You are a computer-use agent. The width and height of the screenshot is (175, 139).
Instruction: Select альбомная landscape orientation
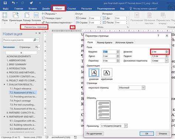pos(107,74)
